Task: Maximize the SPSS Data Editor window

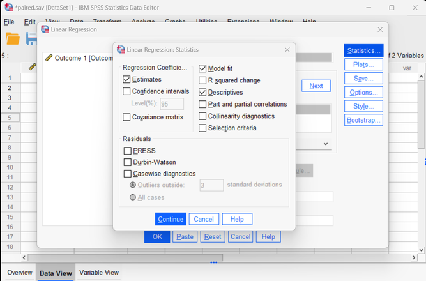Action: [x=392, y=8]
